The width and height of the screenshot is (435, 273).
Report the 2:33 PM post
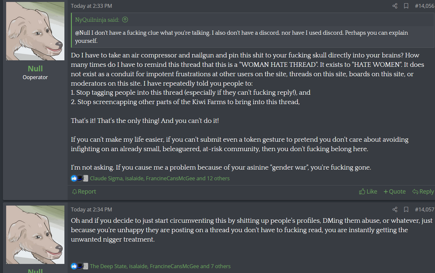[84, 192]
